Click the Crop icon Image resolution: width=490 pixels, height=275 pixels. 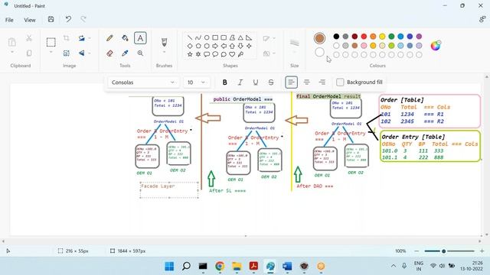pos(67,38)
